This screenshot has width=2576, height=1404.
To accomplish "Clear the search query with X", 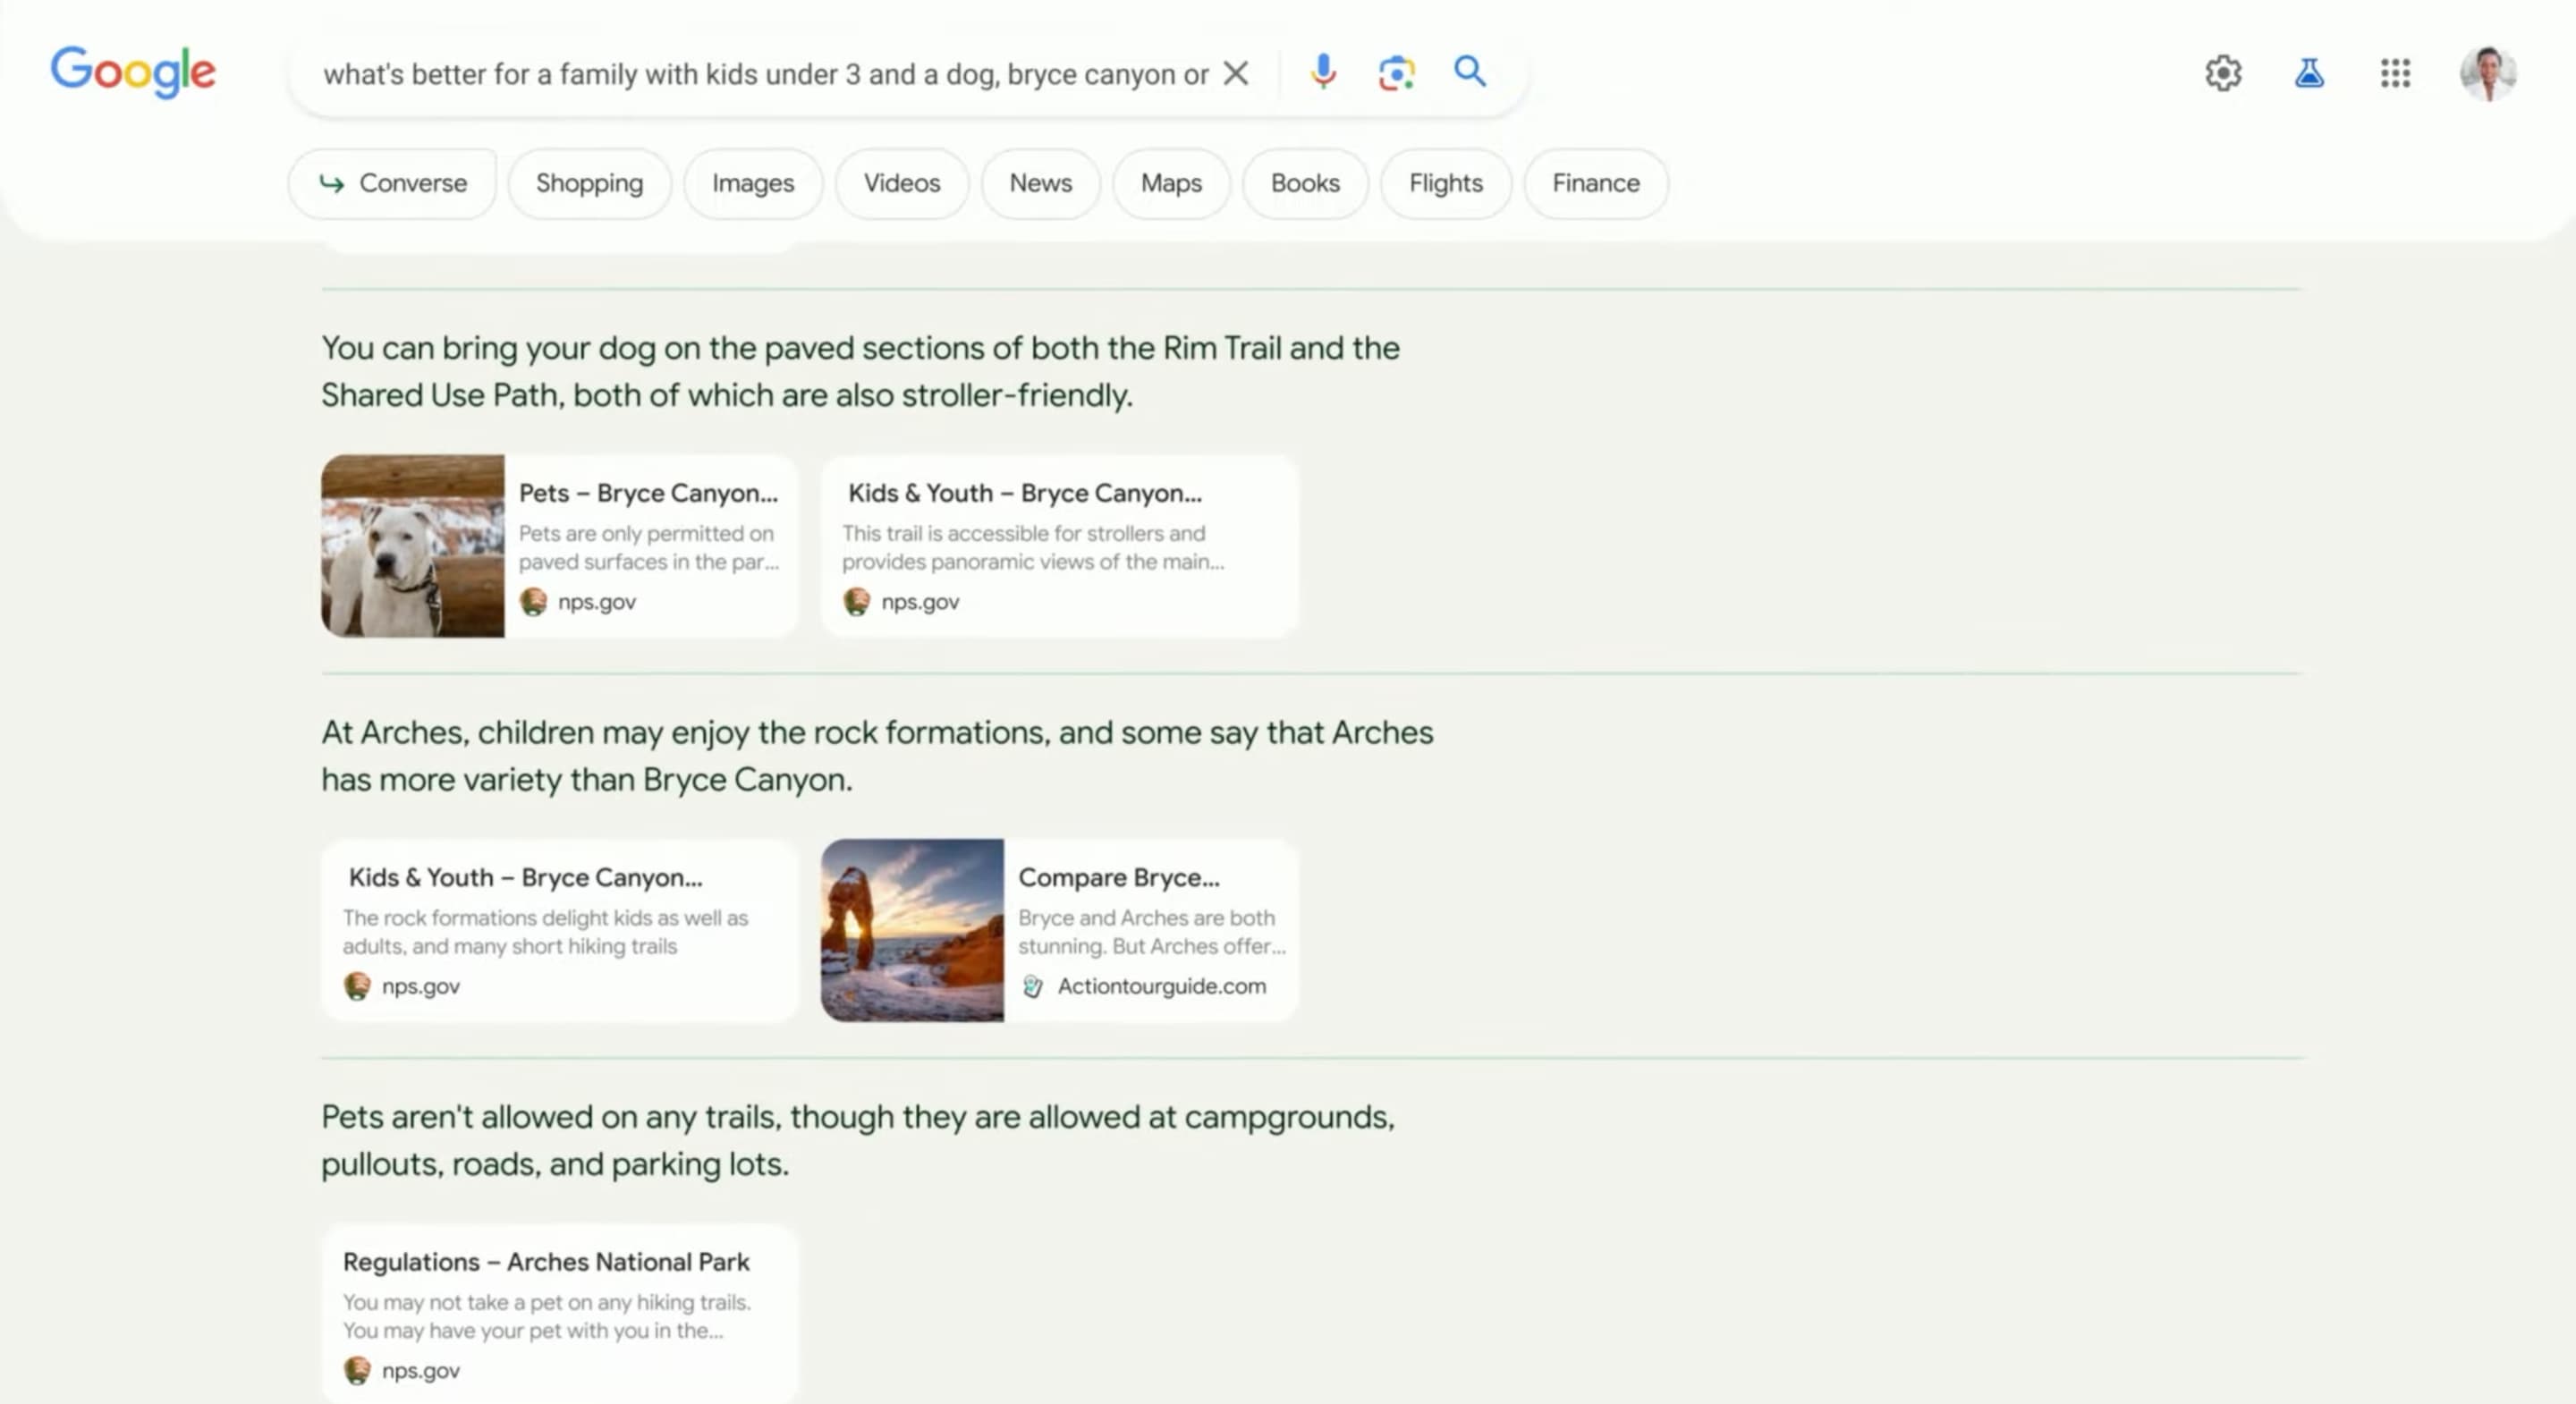I will click(1236, 73).
